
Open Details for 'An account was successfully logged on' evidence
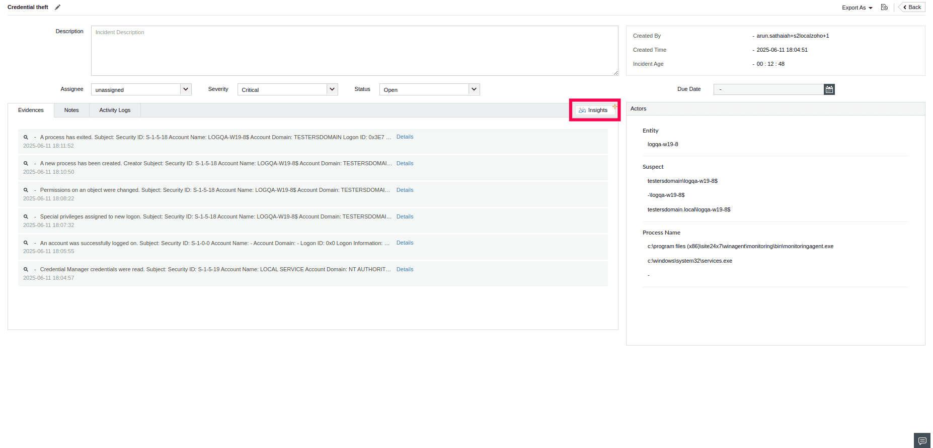pos(405,243)
